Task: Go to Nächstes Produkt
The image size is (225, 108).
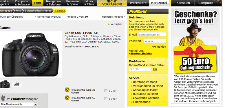Action: [x=112, y=17]
